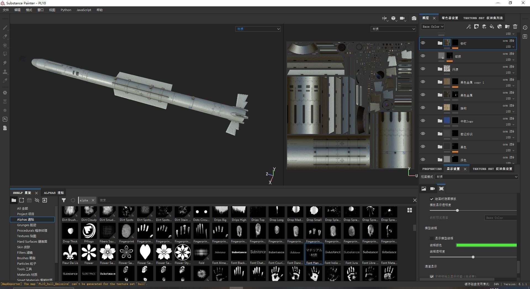Click the Photoshop export Ps icon
The image size is (530, 289).
click(5, 119)
